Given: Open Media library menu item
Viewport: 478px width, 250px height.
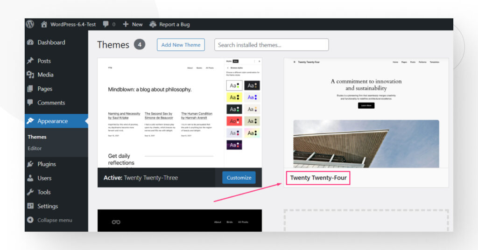Looking at the screenshot, I should 45,75.
